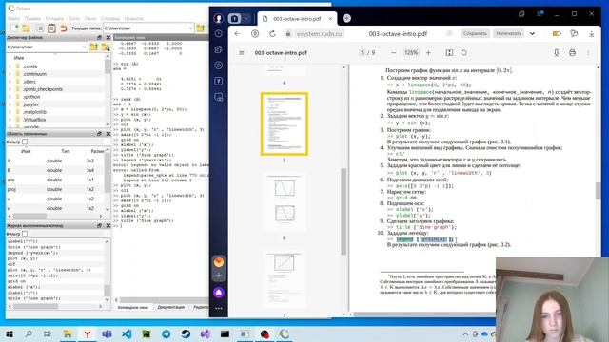Undock the file browser panel
Image resolution: width=609 pixels, height=342 pixels.
click(x=99, y=37)
